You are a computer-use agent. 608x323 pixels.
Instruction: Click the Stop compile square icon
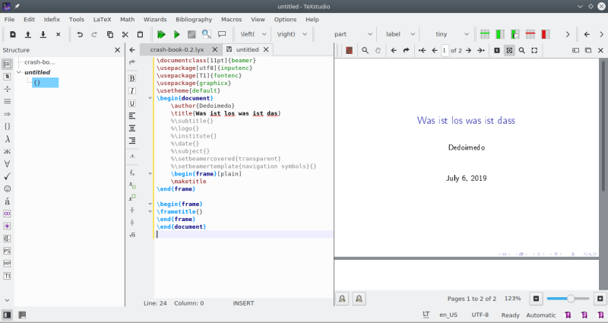(x=192, y=34)
